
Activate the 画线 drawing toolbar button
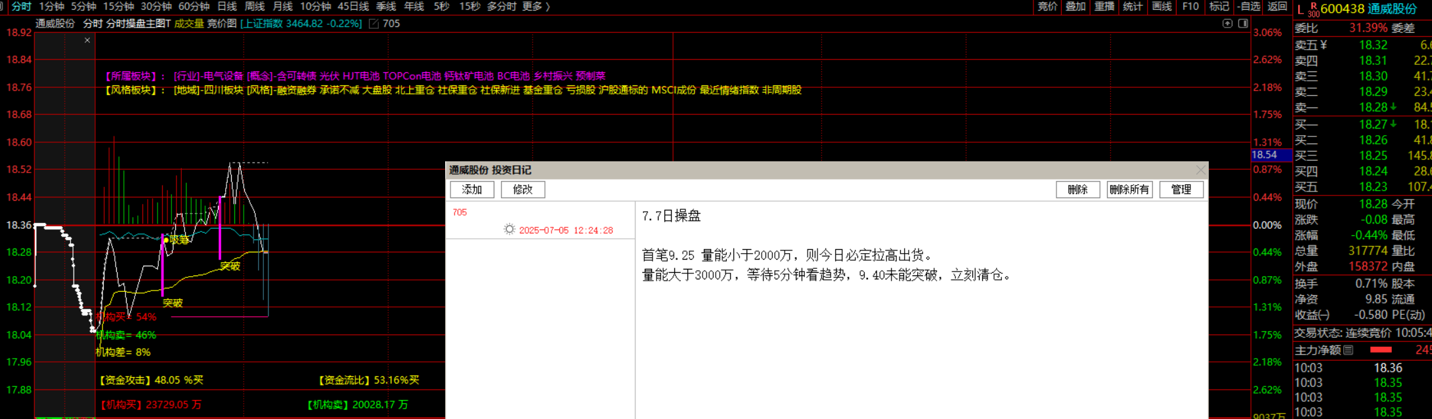[1161, 7]
